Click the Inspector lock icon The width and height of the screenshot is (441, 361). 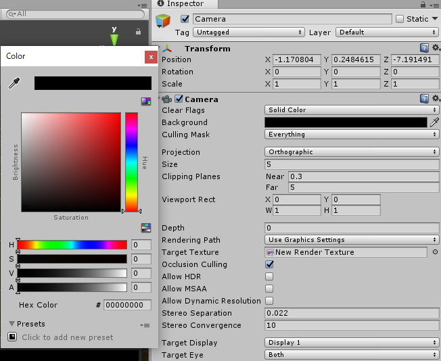point(423,4)
